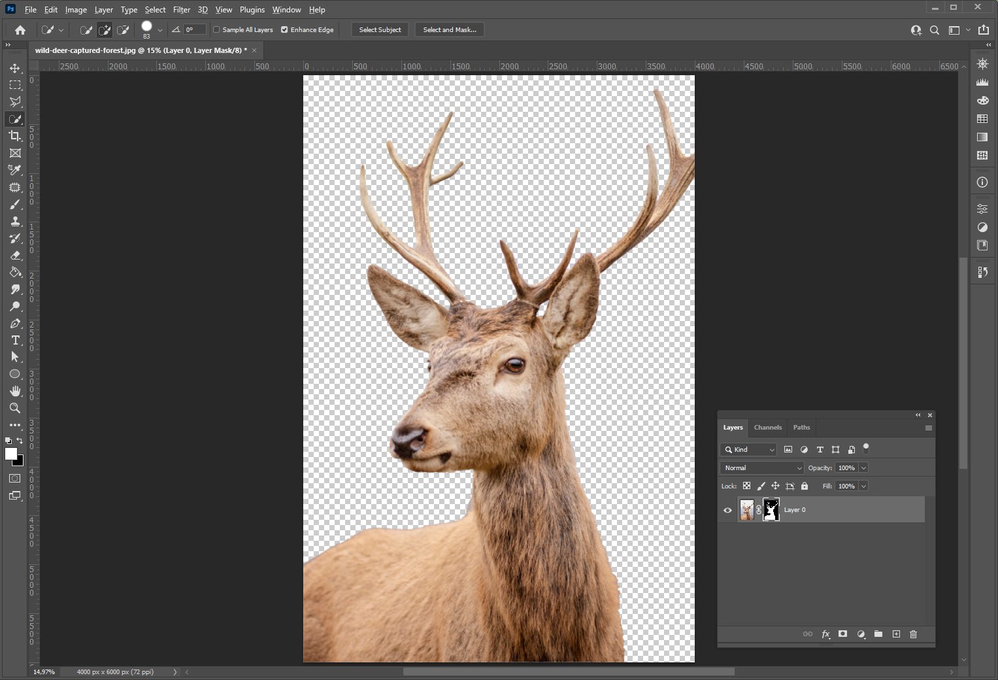Open the Filter menu
The width and height of the screenshot is (998, 680).
pos(182,10)
